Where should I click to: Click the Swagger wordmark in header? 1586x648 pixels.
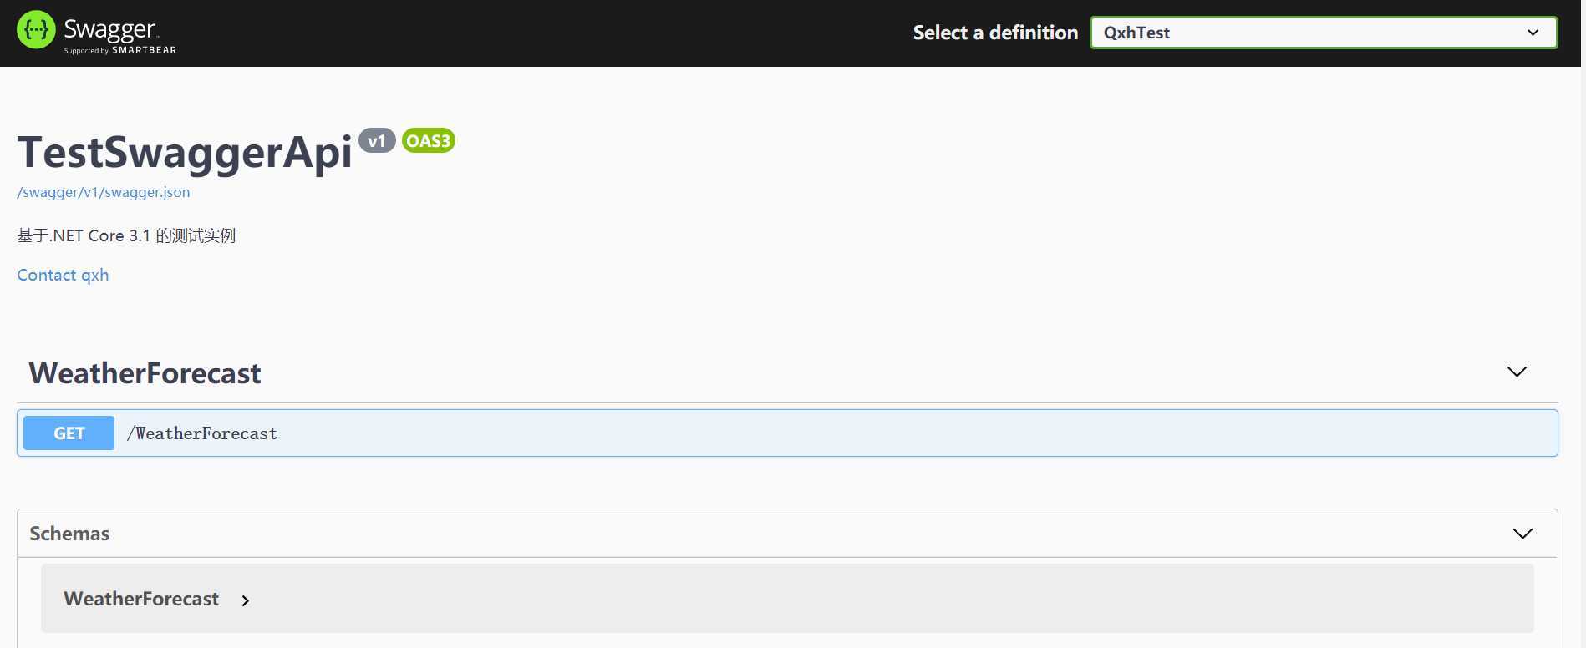click(110, 29)
